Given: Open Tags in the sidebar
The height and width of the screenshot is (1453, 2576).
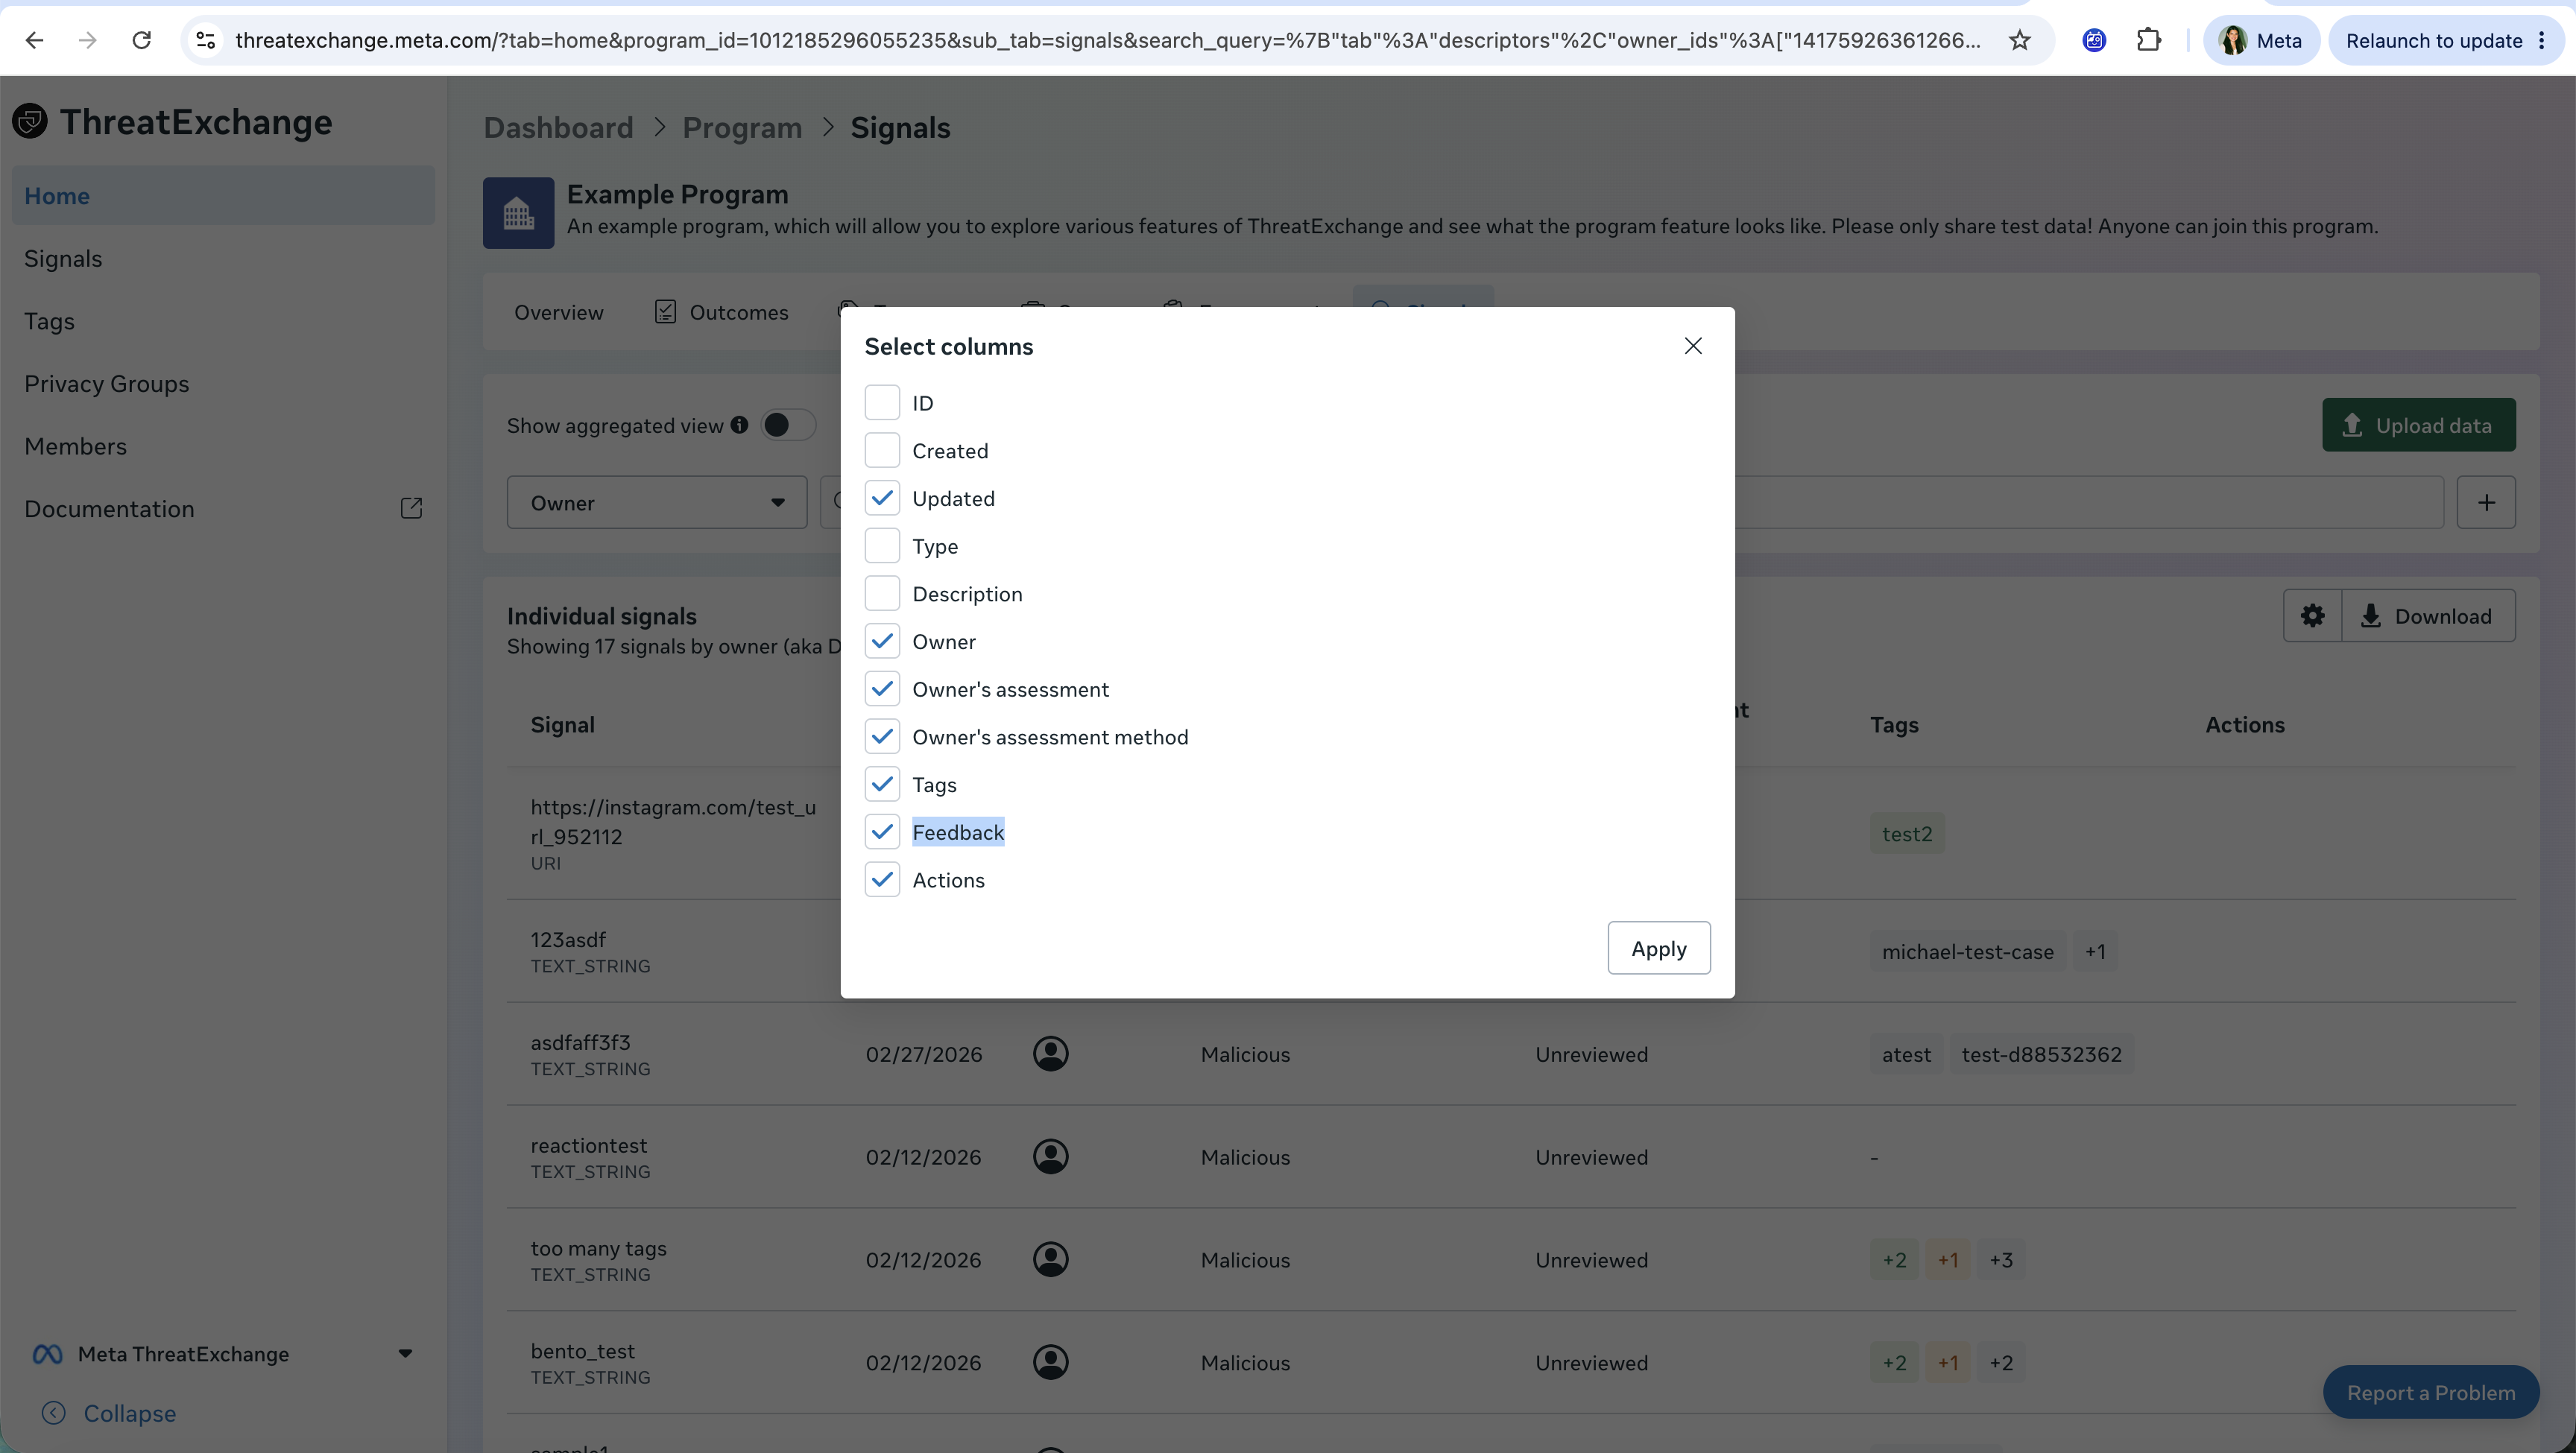Looking at the screenshot, I should tap(223, 321).
